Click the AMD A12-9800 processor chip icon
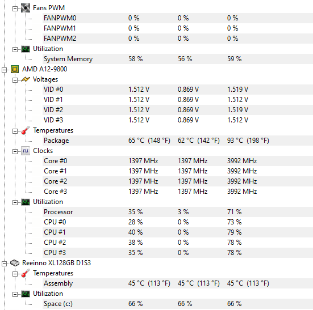This screenshot has width=313, height=310. (15, 69)
